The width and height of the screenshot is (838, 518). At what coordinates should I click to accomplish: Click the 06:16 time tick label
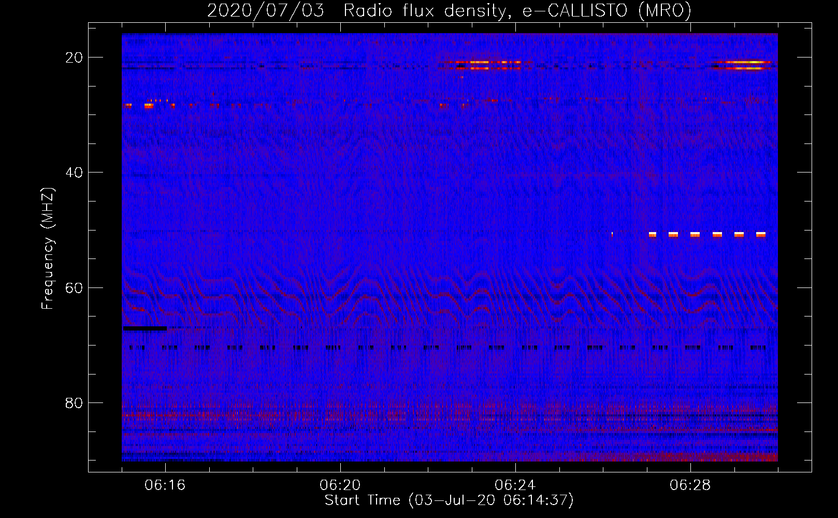[165, 485]
